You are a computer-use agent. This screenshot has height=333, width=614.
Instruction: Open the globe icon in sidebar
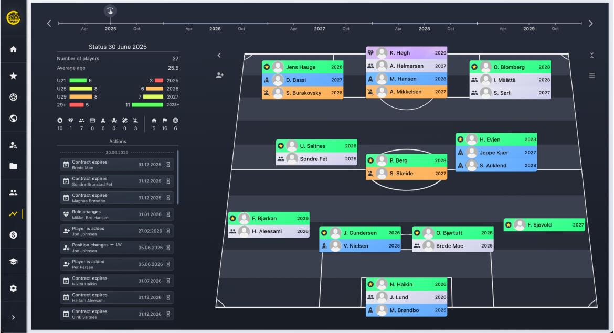tap(13, 119)
